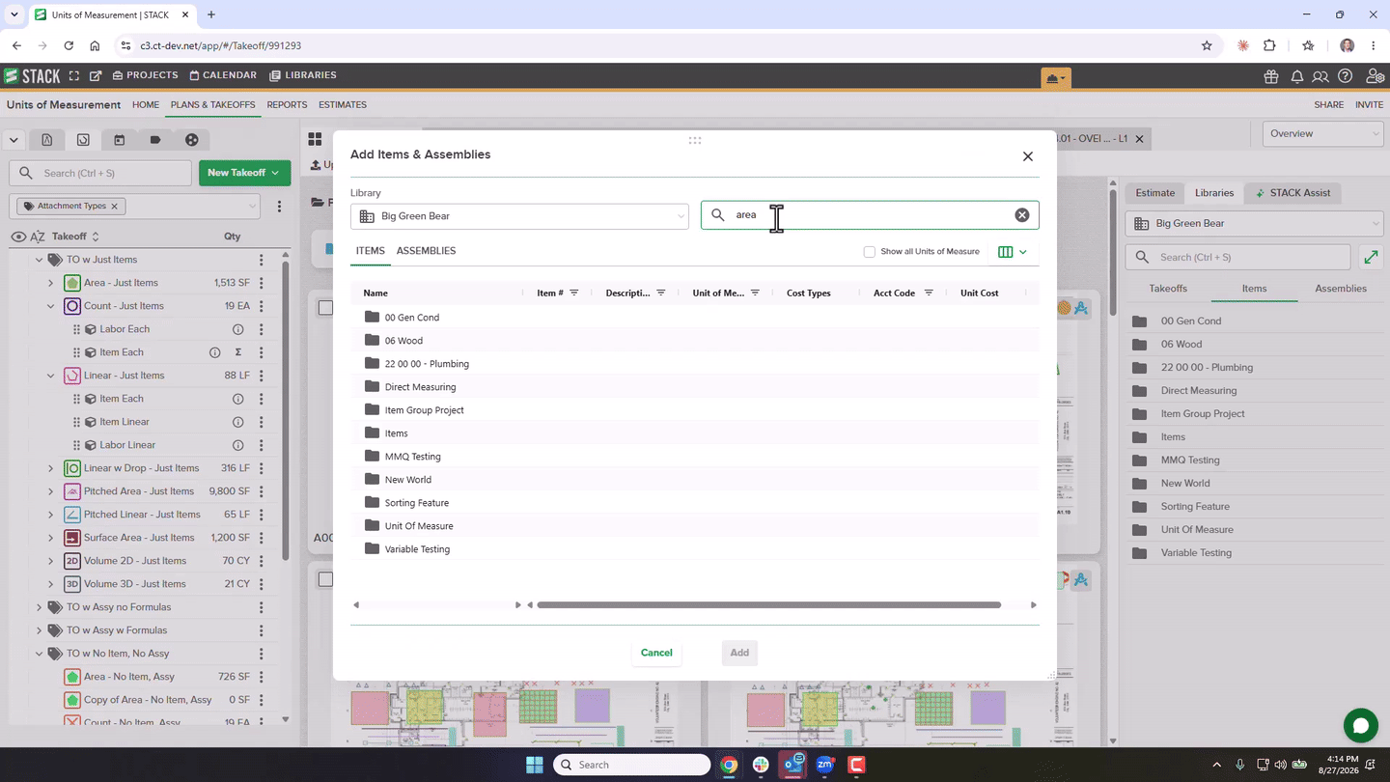Switch to the ASSEMBLIES tab in the dialog
This screenshot has height=782, width=1390.
tap(426, 251)
